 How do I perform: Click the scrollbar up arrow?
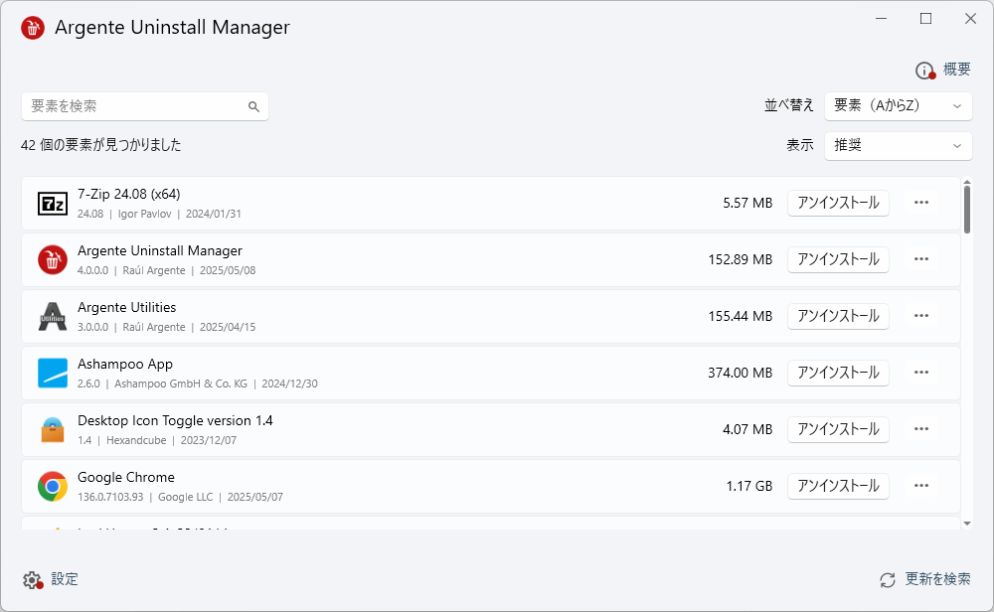click(967, 183)
